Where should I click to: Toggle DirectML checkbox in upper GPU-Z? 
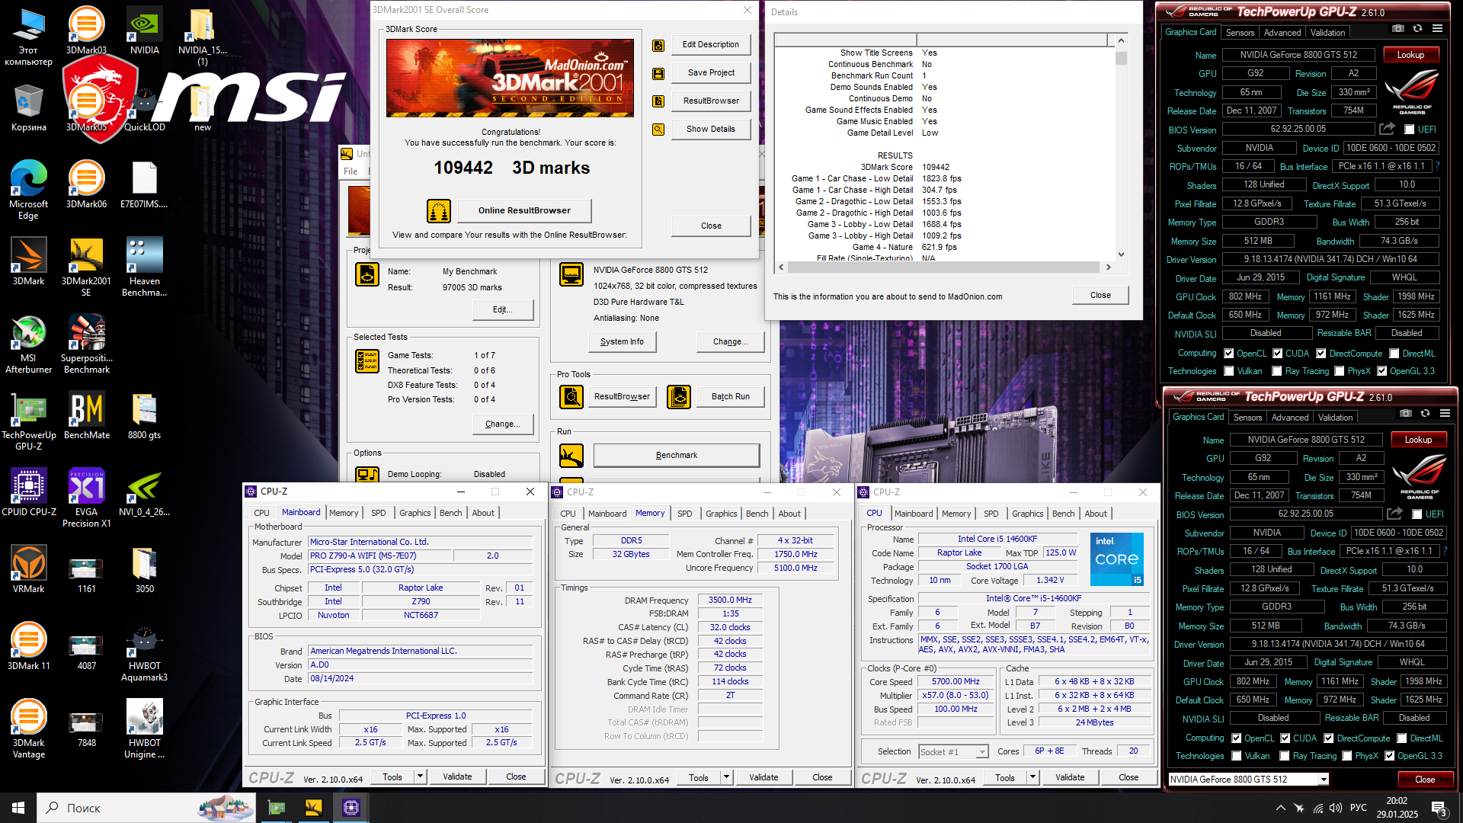(1394, 354)
